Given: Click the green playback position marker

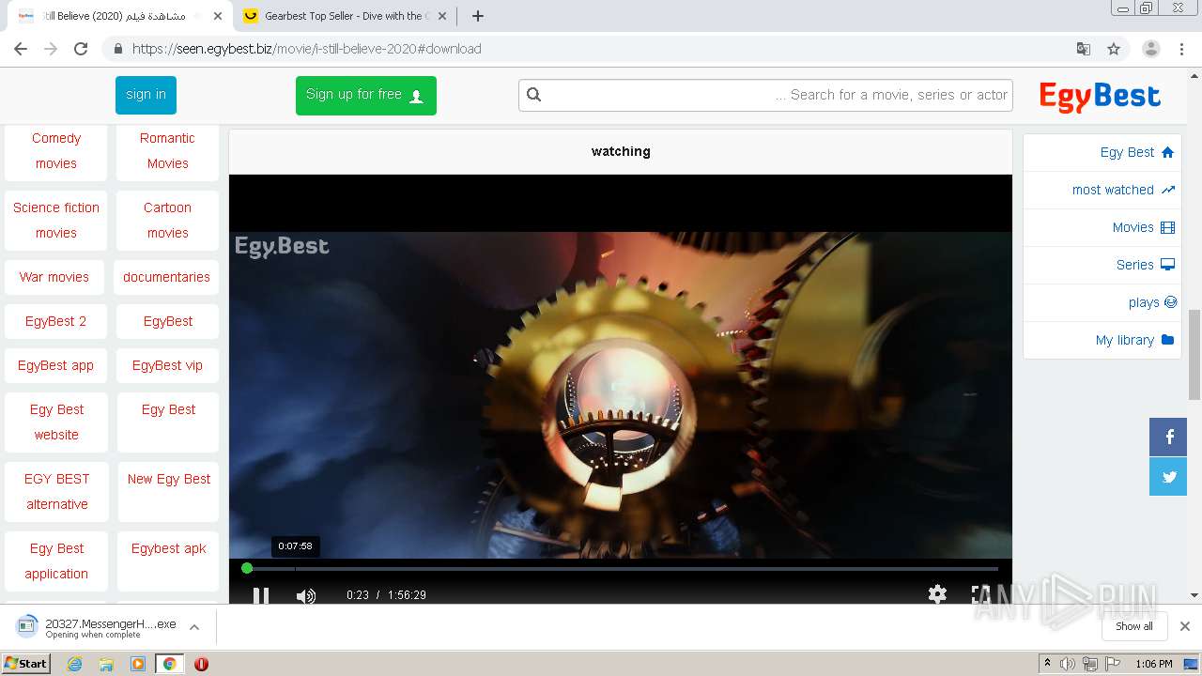Looking at the screenshot, I should 247,568.
